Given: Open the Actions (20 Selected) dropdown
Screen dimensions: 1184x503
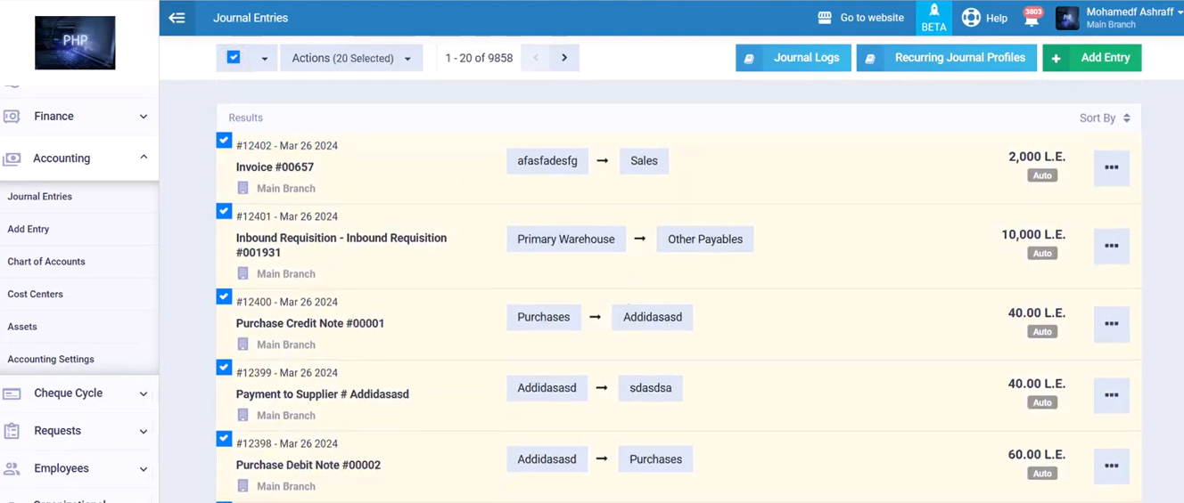Looking at the screenshot, I should tap(351, 58).
